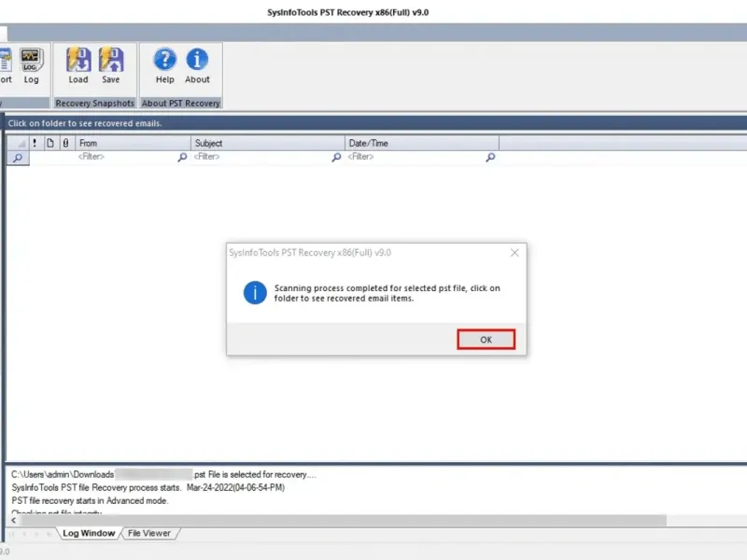This screenshot has height=560, width=747.
Task: Click the 'Scanning process completed' message text
Action: point(387,293)
